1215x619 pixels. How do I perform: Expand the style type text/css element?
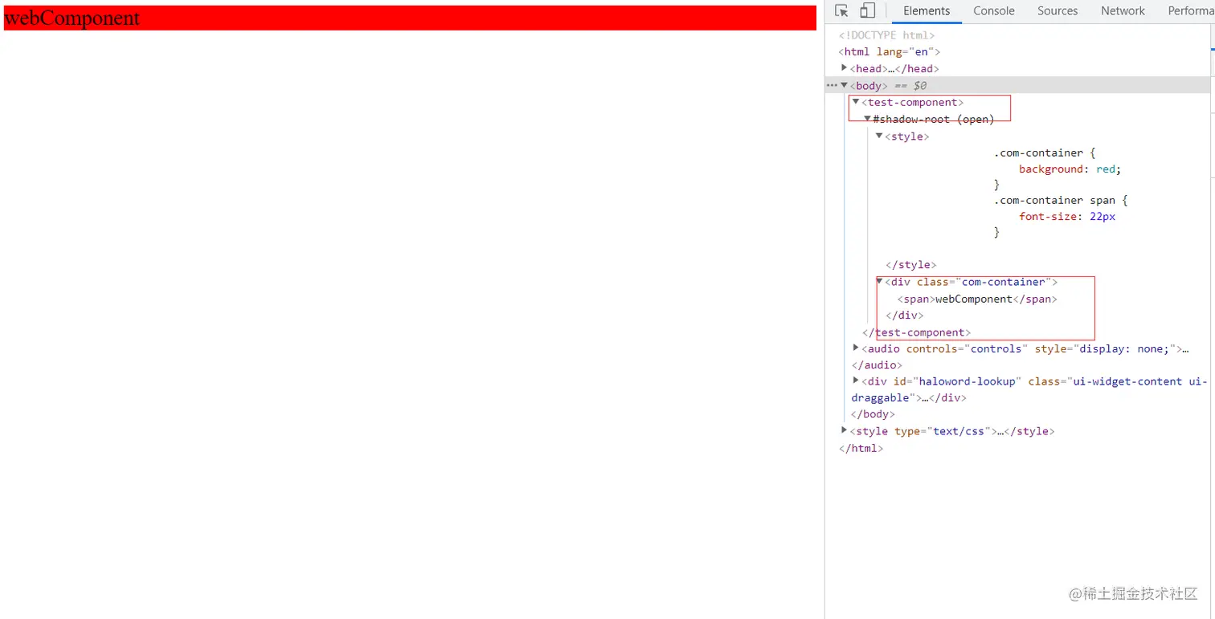pyautogui.click(x=844, y=430)
